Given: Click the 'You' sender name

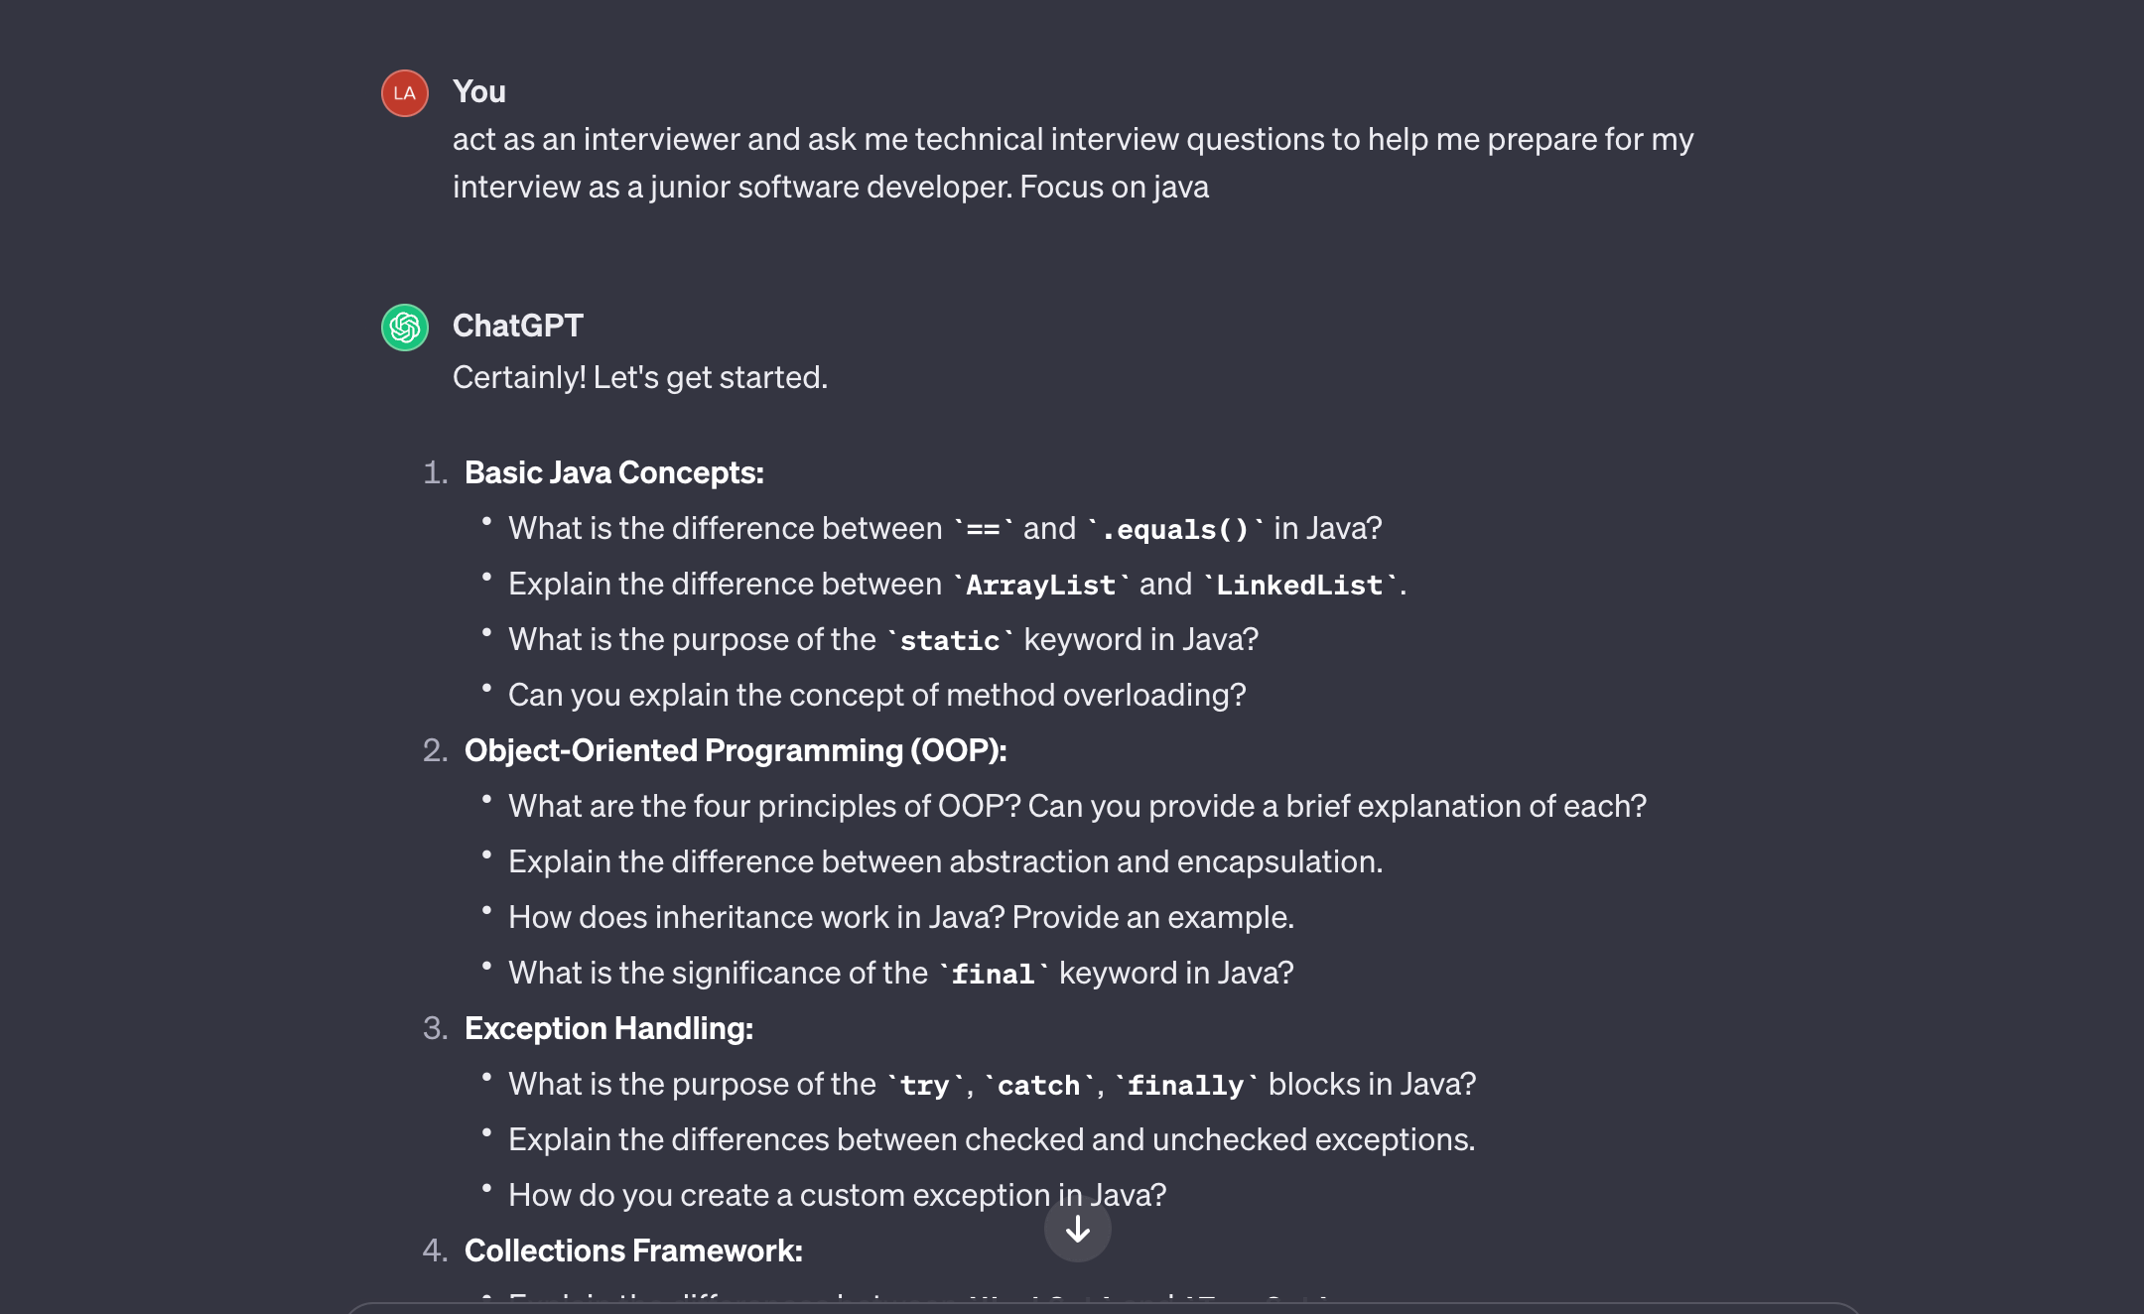Looking at the screenshot, I should [x=479, y=91].
